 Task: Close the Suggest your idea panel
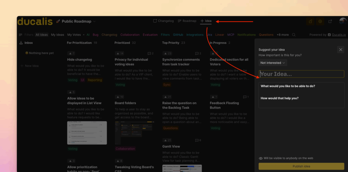[341, 50]
